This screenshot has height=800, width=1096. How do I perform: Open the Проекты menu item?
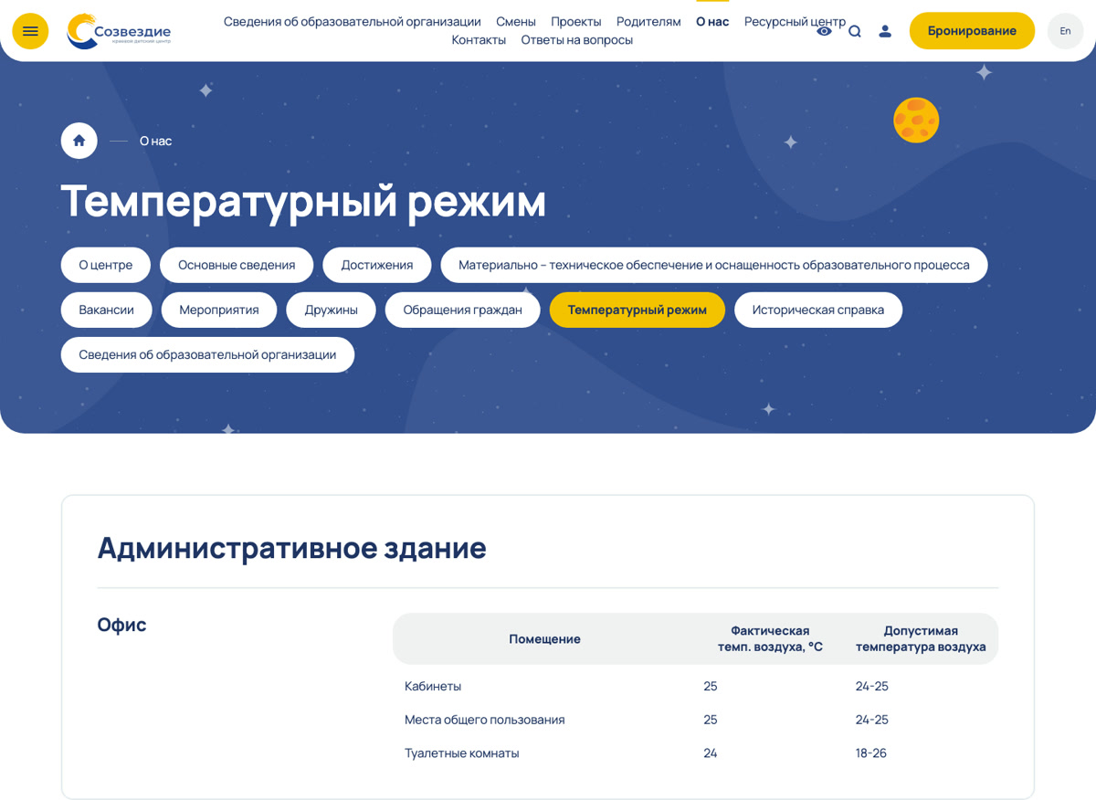[x=576, y=22]
